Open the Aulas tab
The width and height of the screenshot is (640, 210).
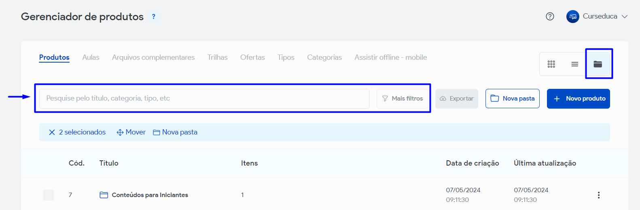pyautogui.click(x=91, y=57)
